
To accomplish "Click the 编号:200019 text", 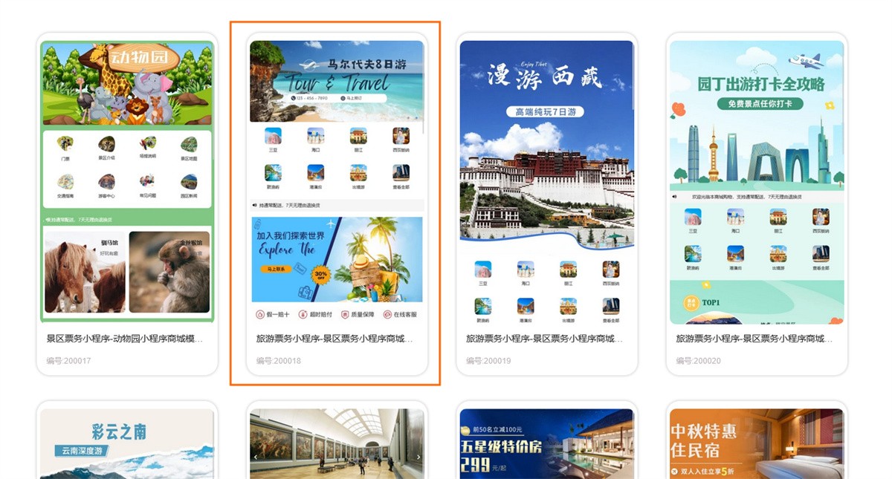I will tap(488, 361).
